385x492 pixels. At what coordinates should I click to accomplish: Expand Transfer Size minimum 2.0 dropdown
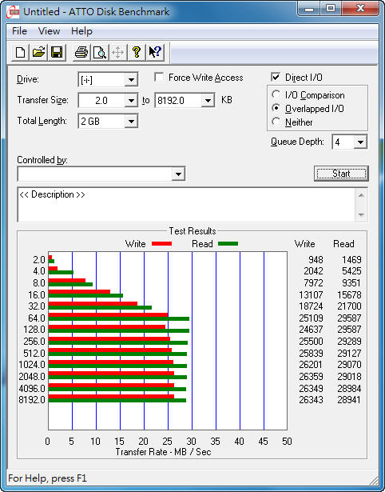tap(131, 101)
